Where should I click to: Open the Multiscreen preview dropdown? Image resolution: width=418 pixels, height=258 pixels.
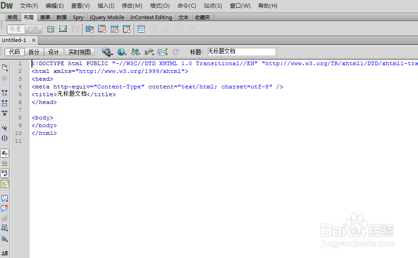click(108, 52)
